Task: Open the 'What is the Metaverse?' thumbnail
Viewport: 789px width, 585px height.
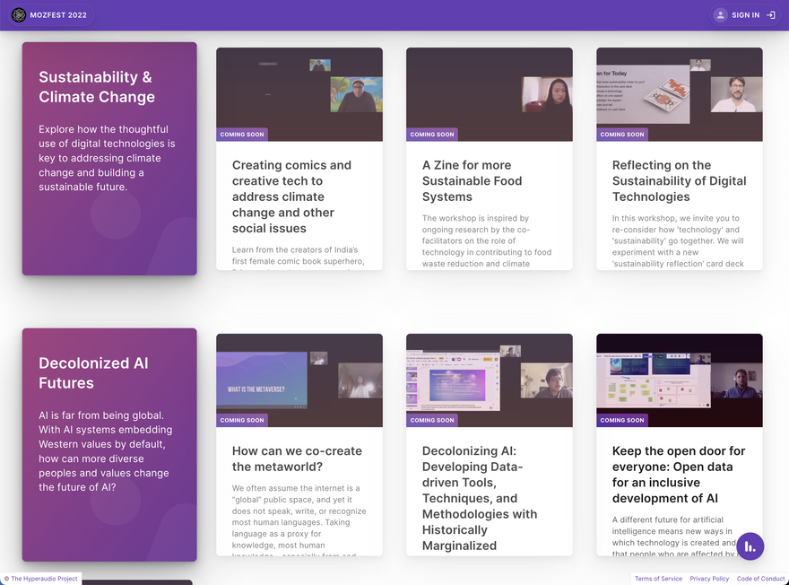Action: (x=299, y=380)
